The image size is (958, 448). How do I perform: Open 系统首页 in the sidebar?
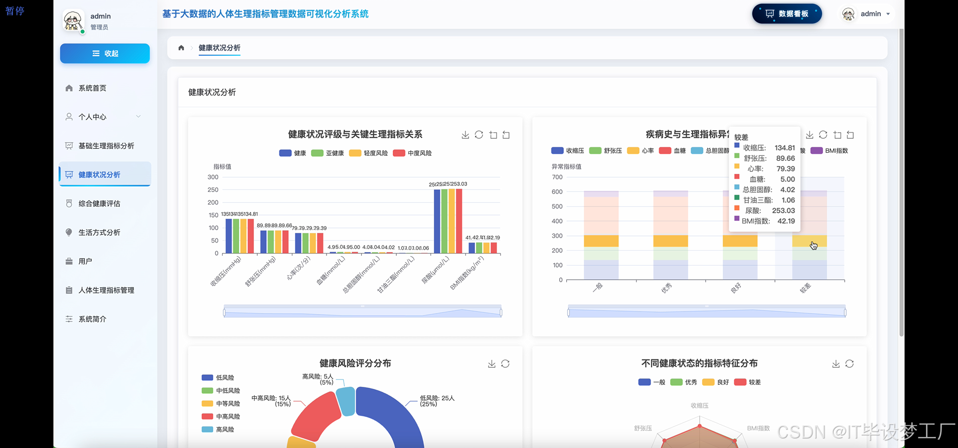[105, 88]
